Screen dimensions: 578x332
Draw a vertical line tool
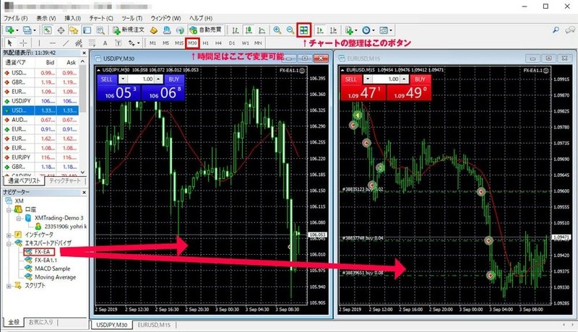(x=39, y=43)
